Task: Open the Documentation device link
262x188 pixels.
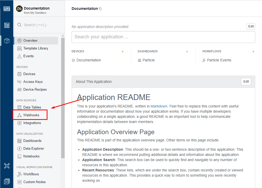Action: click(x=88, y=60)
